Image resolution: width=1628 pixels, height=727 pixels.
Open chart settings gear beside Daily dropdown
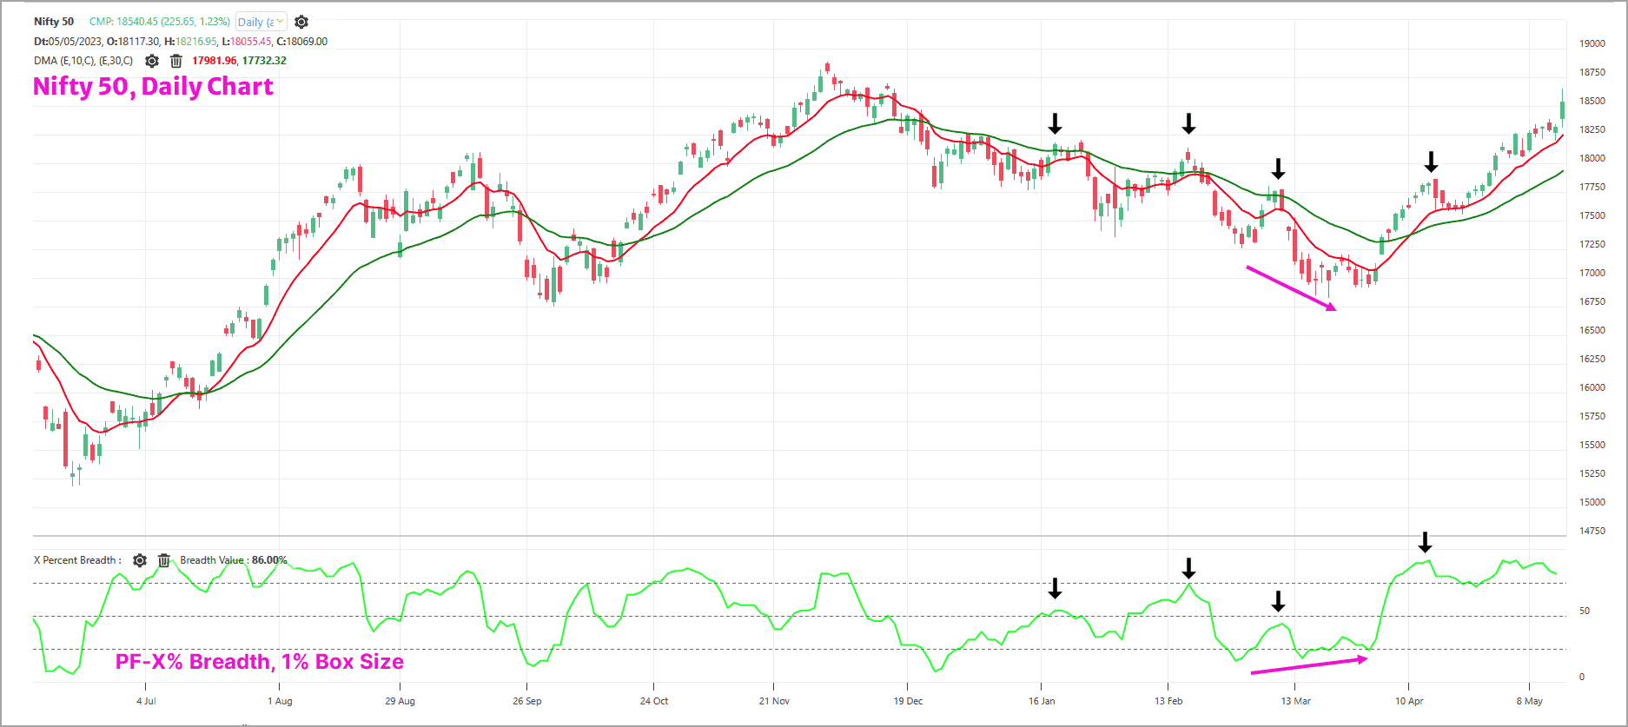[301, 22]
